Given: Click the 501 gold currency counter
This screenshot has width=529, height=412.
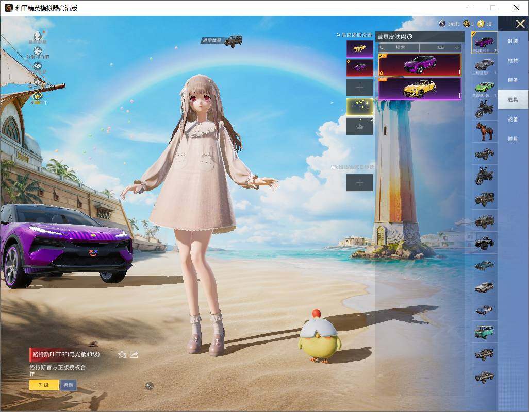Looking at the screenshot, I should 485,24.
